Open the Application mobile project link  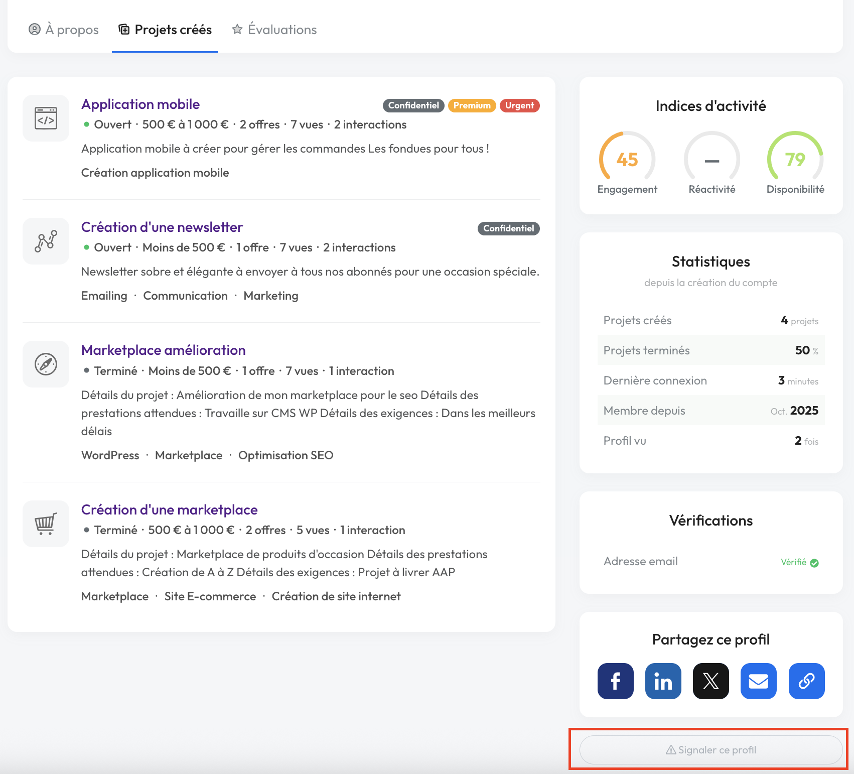140,104
